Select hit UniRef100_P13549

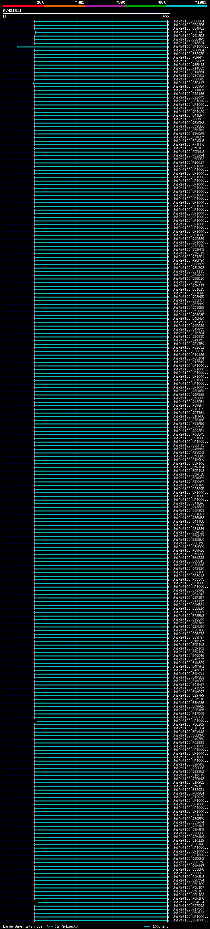pyautogui.click(x=188, y=362)
